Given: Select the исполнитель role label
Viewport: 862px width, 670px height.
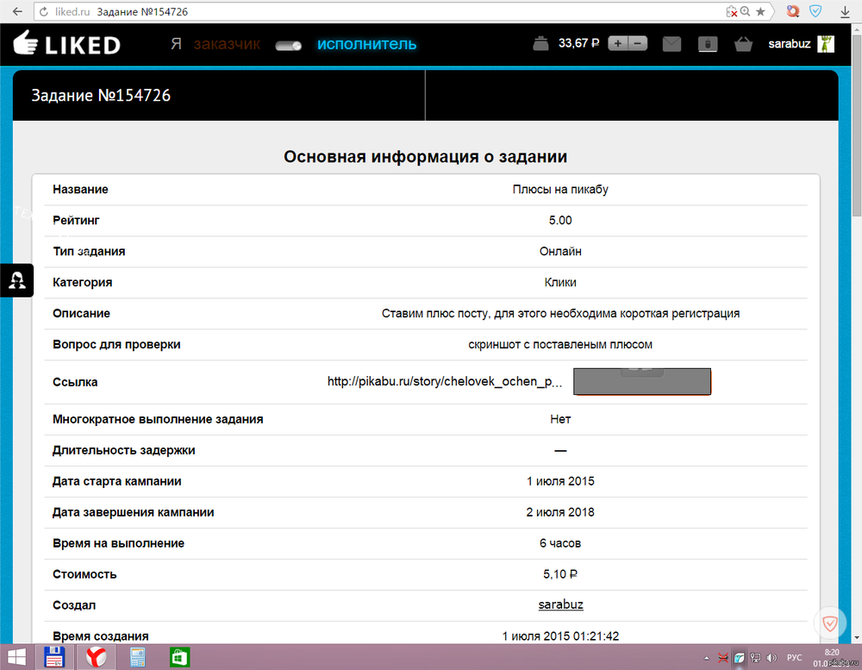Looking at the screenshot, I should click(366, 44).
